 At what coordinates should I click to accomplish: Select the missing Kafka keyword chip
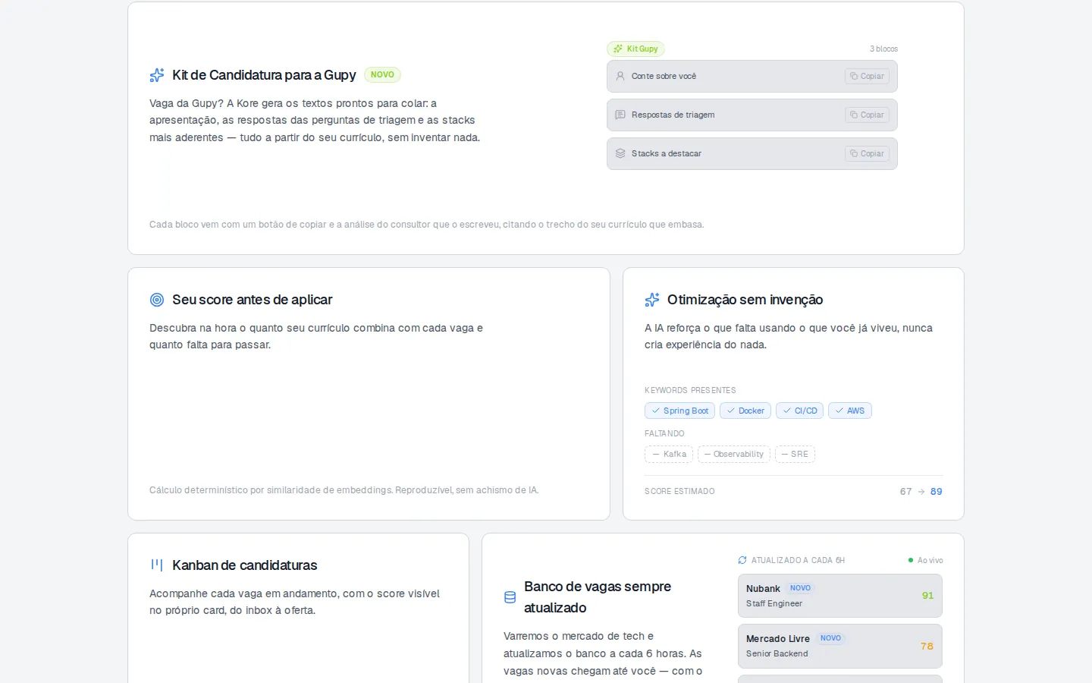[669, 454]
